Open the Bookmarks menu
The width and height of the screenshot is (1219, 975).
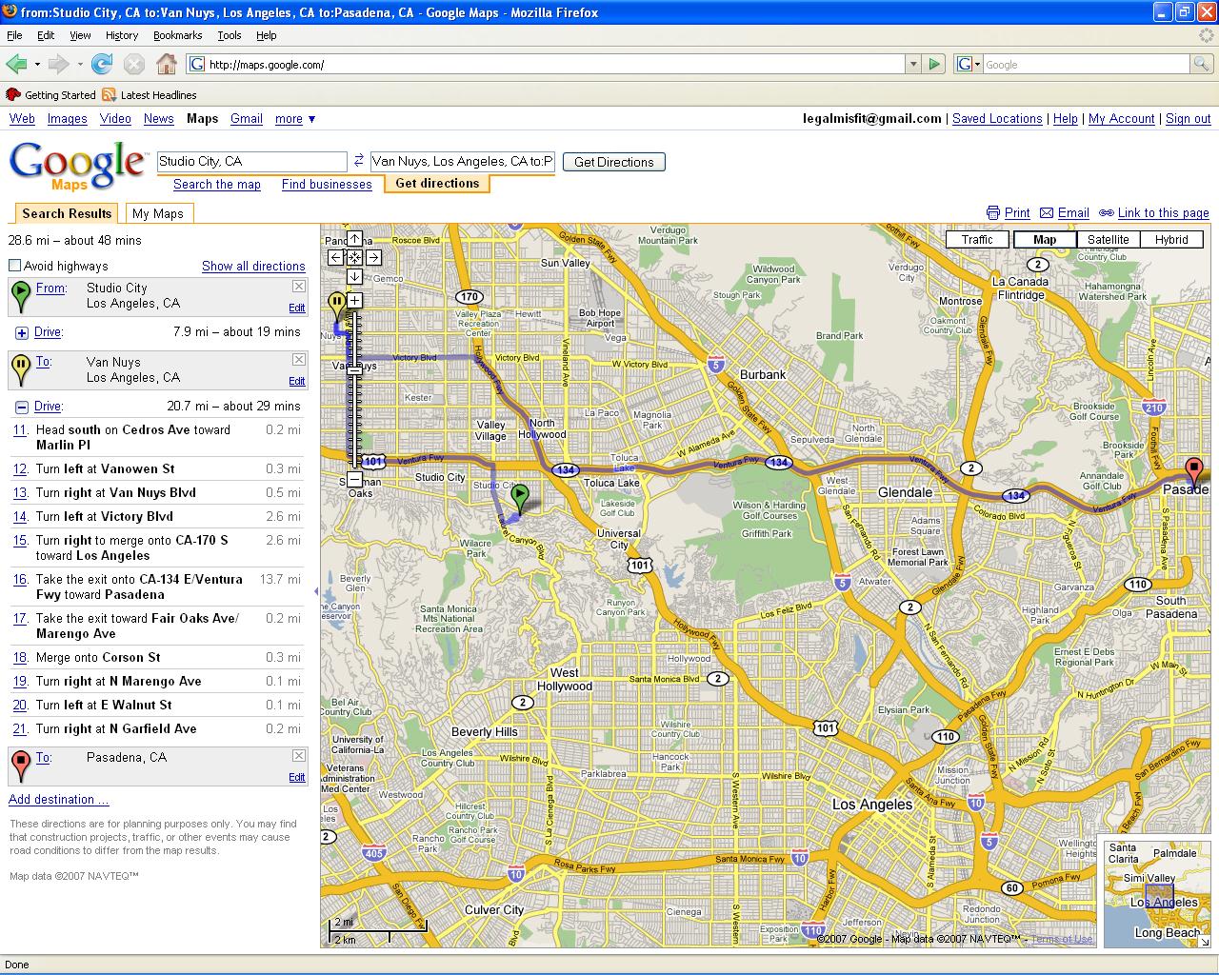coord(177,35)
